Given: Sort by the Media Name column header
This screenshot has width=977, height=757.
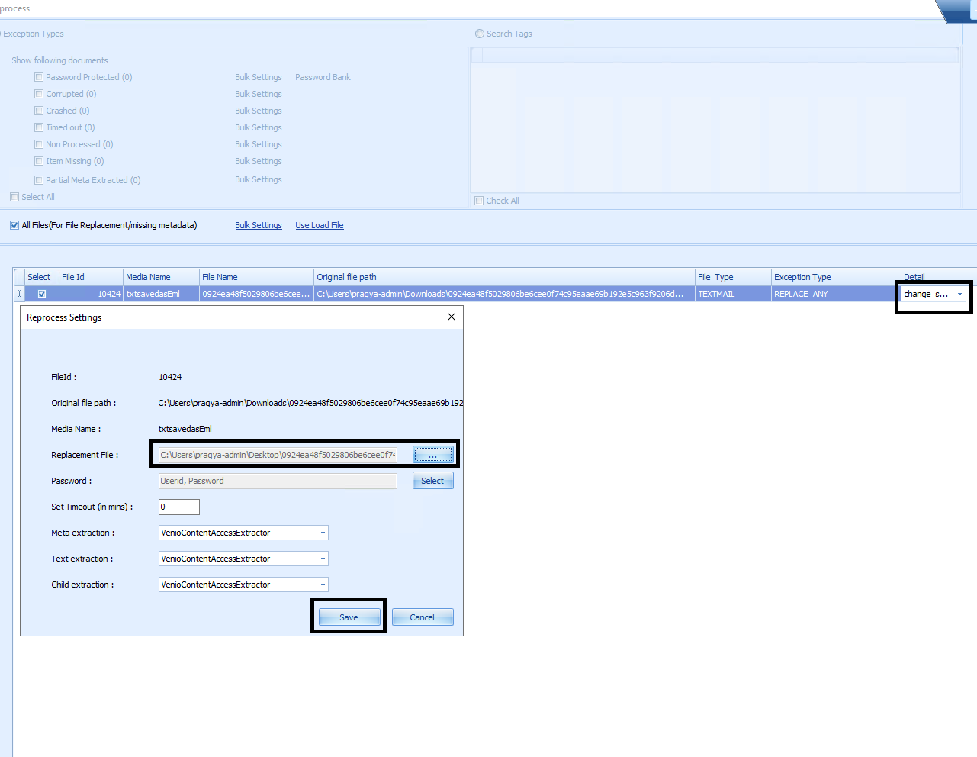Looking at the screenshot, I should click(161, 277).
